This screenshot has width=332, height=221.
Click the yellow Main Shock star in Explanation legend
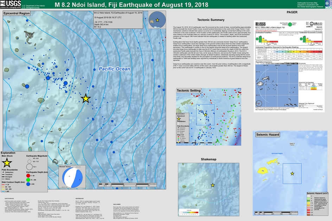[x=7, y=162]
